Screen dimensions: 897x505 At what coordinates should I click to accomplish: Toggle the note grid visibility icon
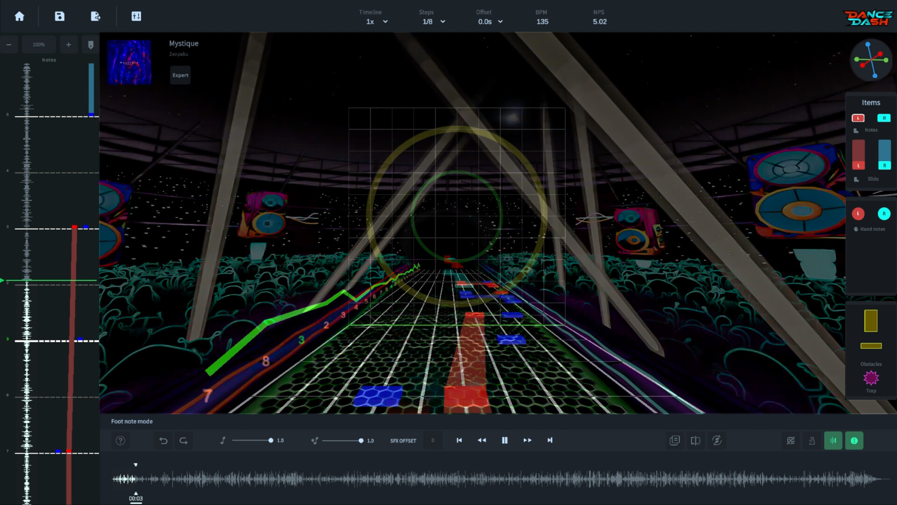point(791,440)
